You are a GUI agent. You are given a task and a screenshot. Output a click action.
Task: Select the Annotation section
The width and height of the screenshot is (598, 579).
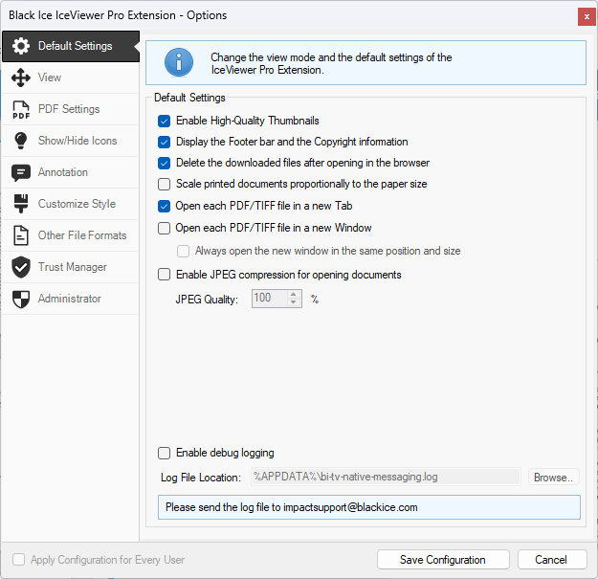click(71, 172)
